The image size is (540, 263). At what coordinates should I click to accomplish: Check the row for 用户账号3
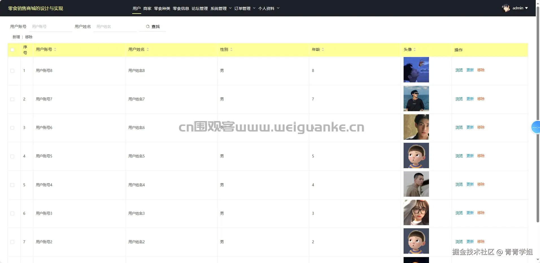click(12, 214)
